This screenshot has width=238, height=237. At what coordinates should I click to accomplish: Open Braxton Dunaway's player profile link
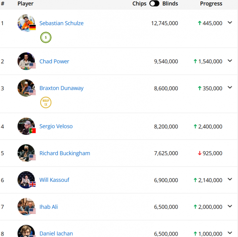click(62, 88)
